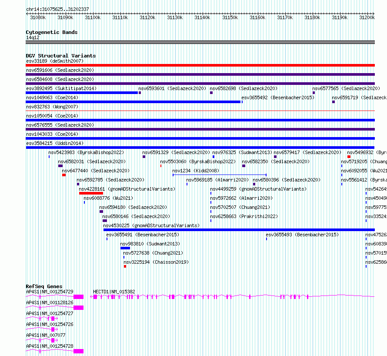Open the esv3892495 (Suktitipat2014) variant bar
The image size is (387, 356).
click(x=82, y=93)
